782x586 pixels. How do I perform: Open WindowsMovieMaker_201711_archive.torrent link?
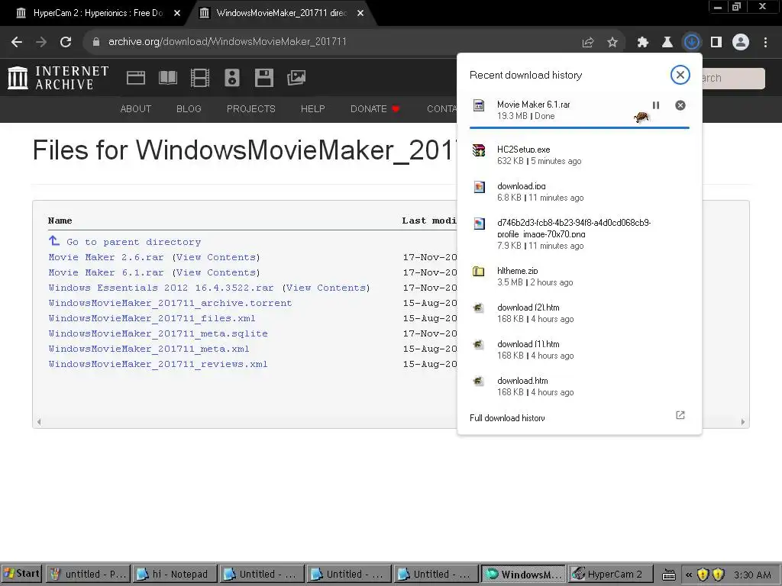point(170,303)
